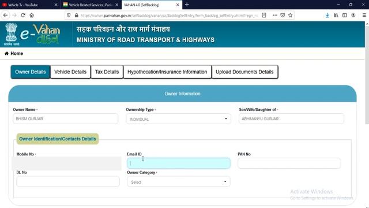Click the Son/Wife/Daughter of field
Viewport: 369px width, 208px height.
pyautogui.click(x=291, y=119)
